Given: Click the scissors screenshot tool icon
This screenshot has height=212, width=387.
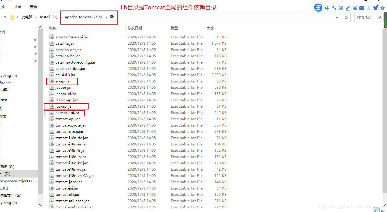Looking at the screenshot, I should tap(355, 8).
